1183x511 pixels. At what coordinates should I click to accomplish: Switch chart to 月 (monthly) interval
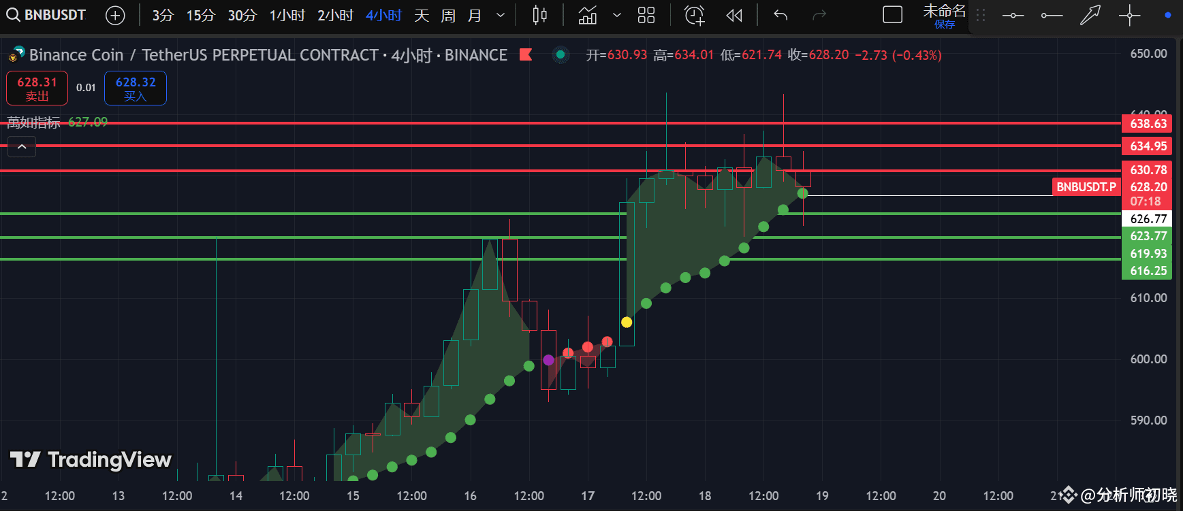pyautogui.click(x=475, y=15)
